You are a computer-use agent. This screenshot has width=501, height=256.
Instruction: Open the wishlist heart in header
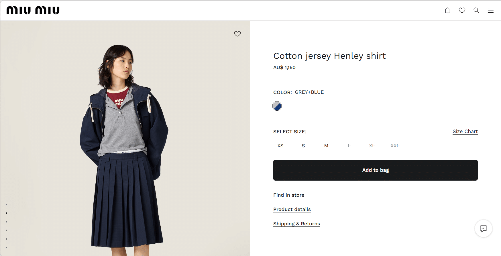[x=462, y=10]
